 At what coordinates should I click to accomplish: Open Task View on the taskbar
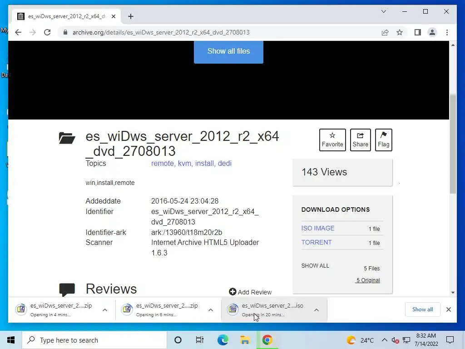pyautogui.click(x=200, y=340)
